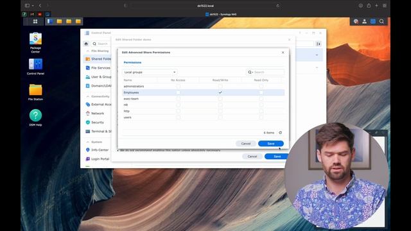Viewport: 411px width, 231px height.
Task: Select the Permissions tab heading
Action: click(132, 62)
